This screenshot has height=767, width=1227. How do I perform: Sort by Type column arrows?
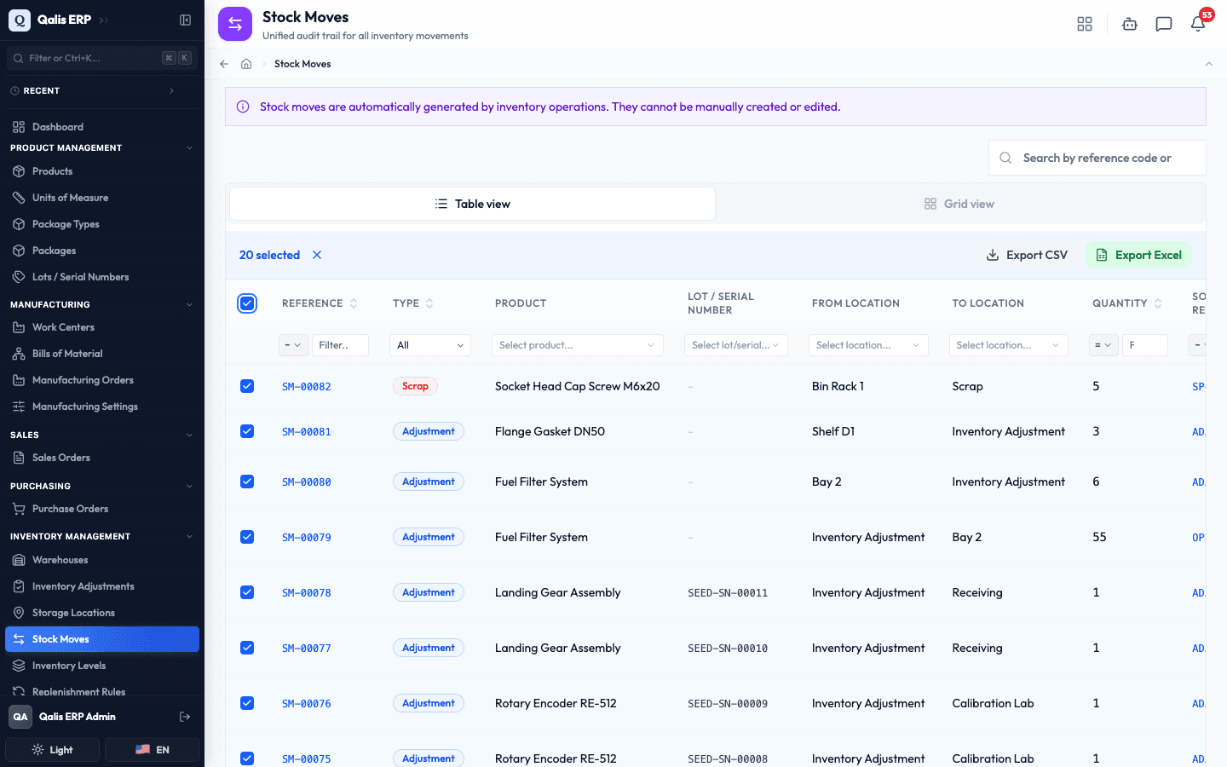pyautogui.click(x=429, y=303)
